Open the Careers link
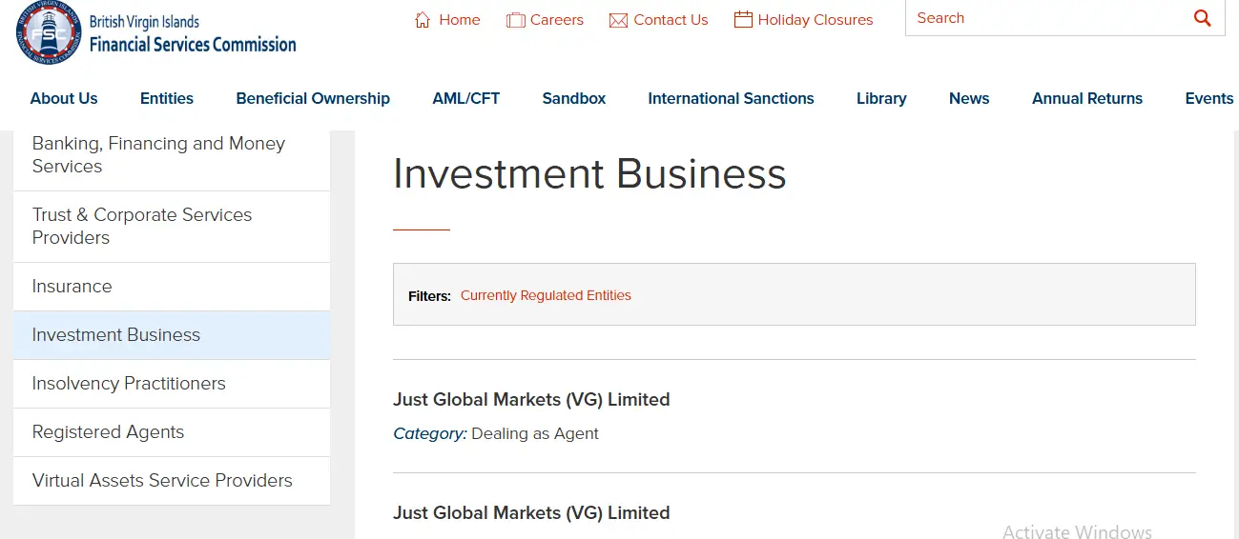The width and height of the screenshot is (1239, 539). tap(557, 20)
